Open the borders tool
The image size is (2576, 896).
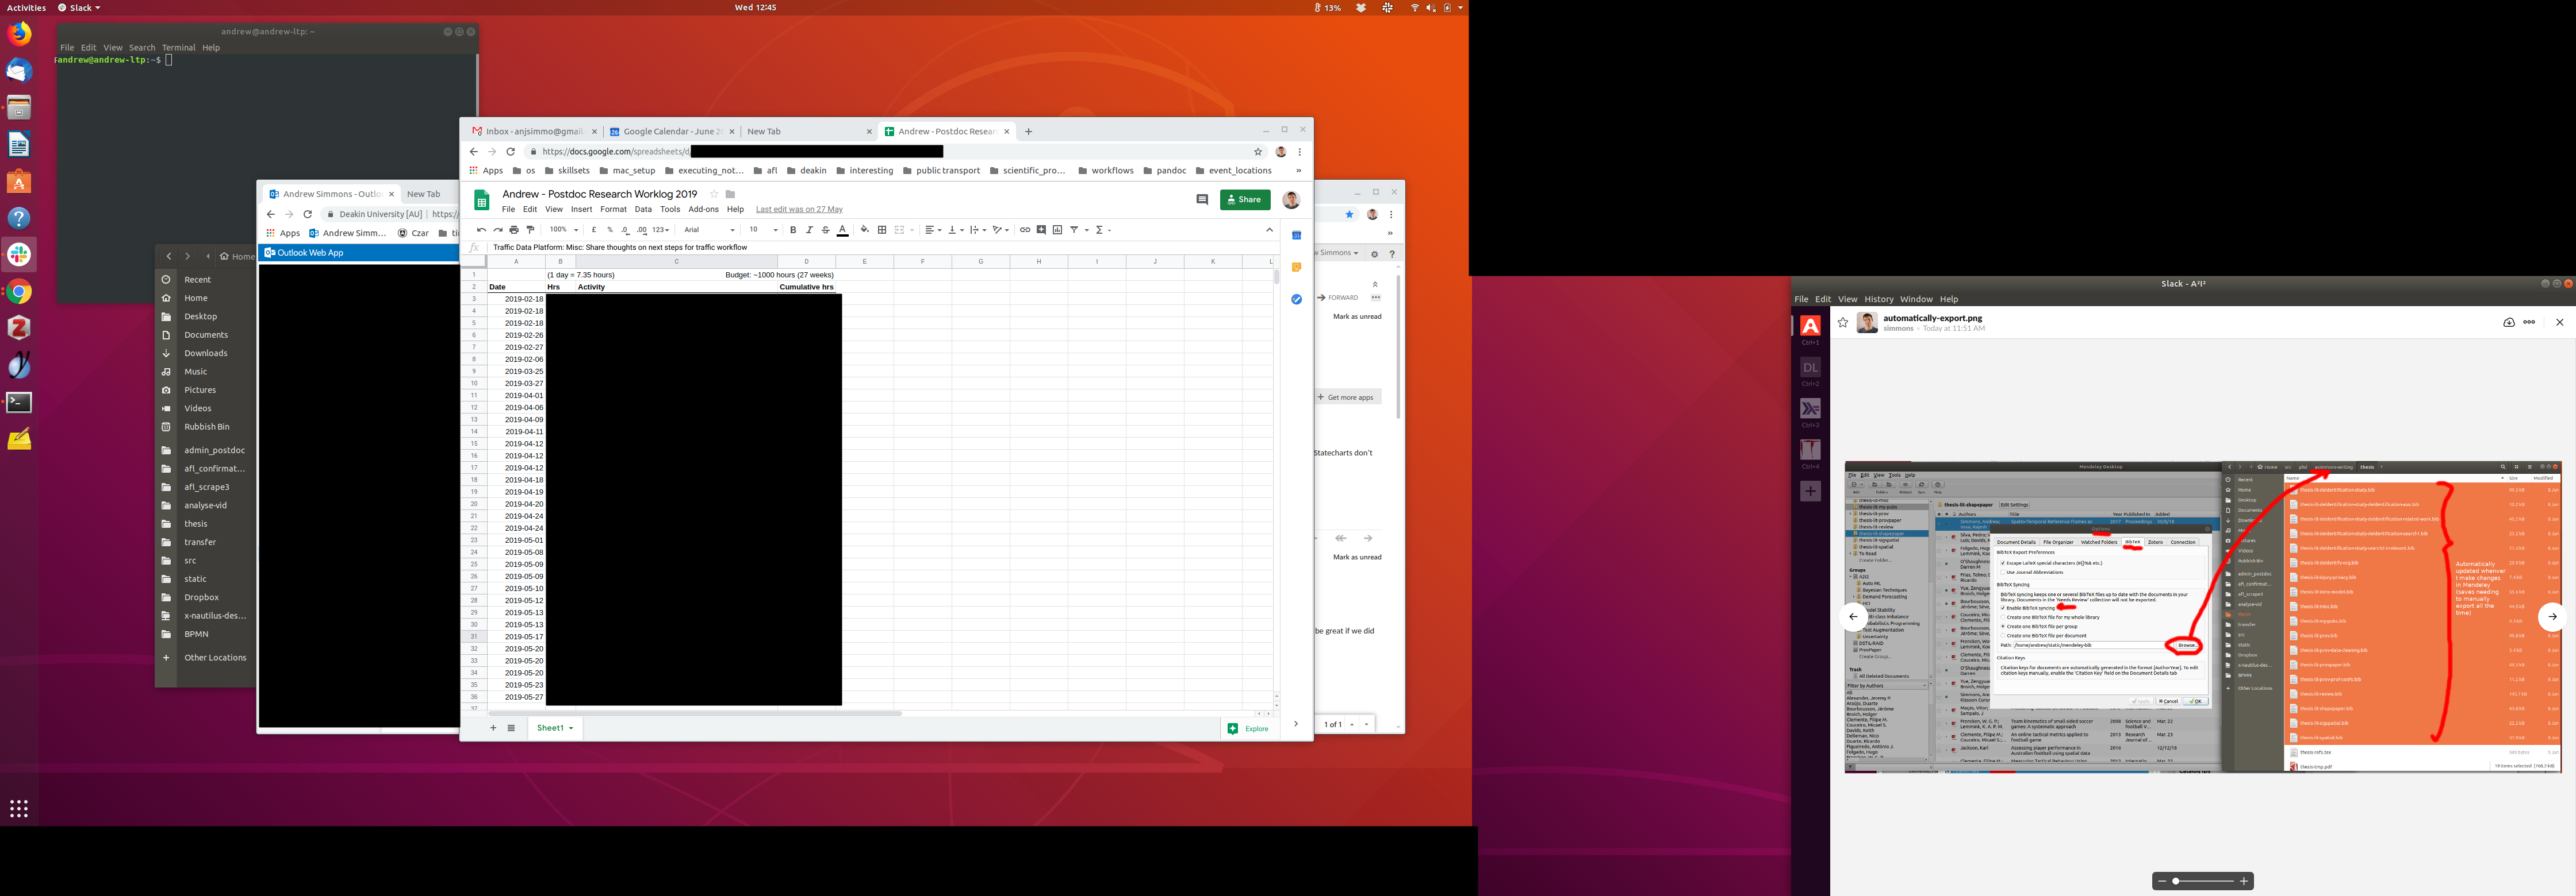(x=881, y=230)
